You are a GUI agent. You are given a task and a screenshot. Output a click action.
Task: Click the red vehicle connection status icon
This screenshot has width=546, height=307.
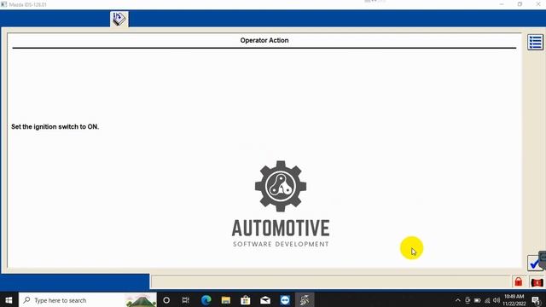537,282
